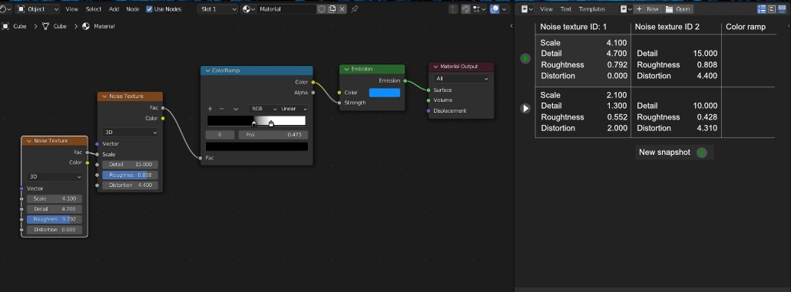Click the Roughness 0.808 slider
Viewport: 791px width, 292px height.
point(130,176)
